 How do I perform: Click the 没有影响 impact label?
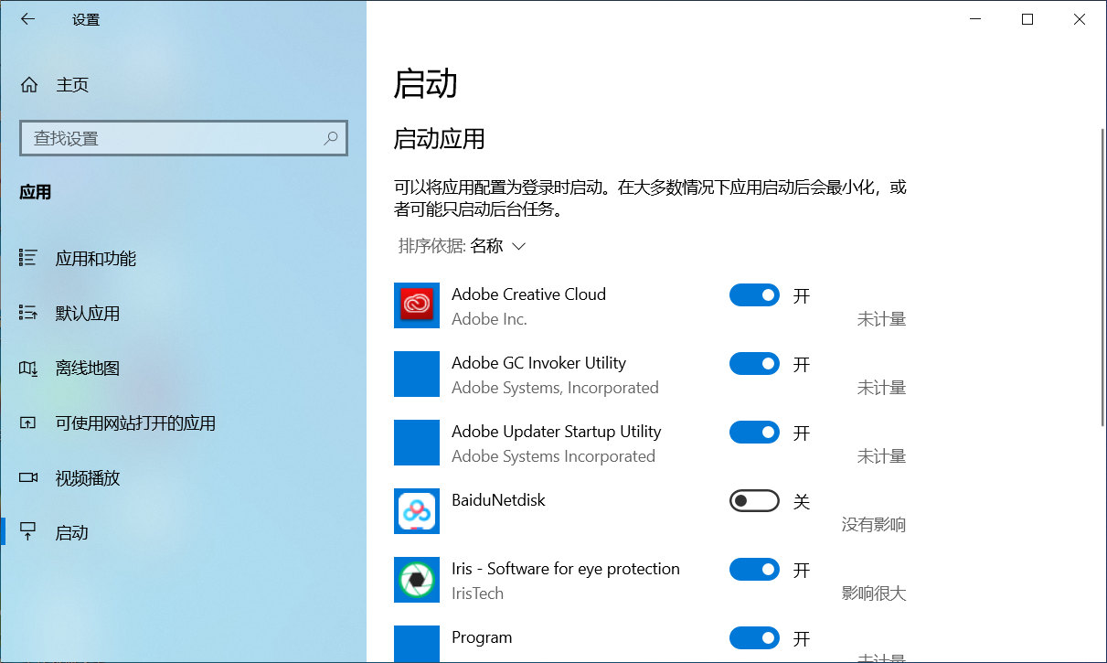pyautogui.click(x=874, y=525)
